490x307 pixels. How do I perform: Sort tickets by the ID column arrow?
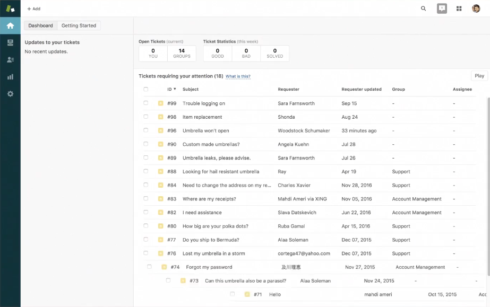point(175,89)
